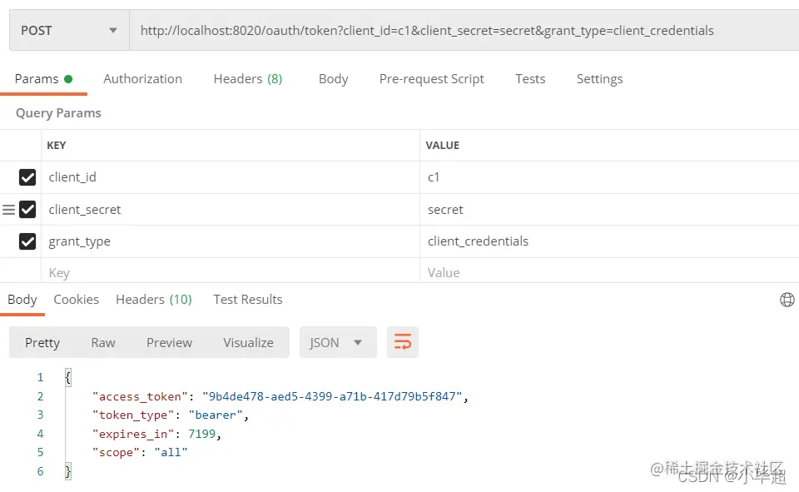Uncheck the client_secret parameter checkbox
Viewport: 799px width, 492px height.
pyautogui.click(x=27, y=210)
